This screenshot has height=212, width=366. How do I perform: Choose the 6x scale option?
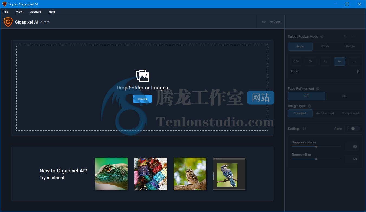point(339,62)
